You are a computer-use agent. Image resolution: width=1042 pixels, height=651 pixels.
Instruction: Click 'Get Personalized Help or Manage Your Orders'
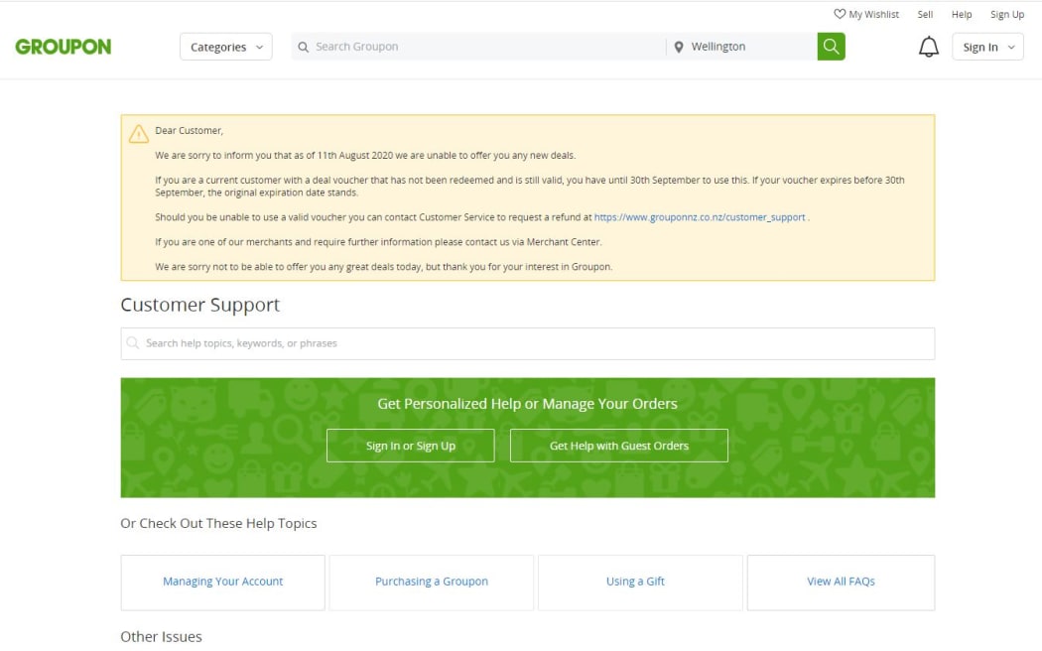point(527,404)
